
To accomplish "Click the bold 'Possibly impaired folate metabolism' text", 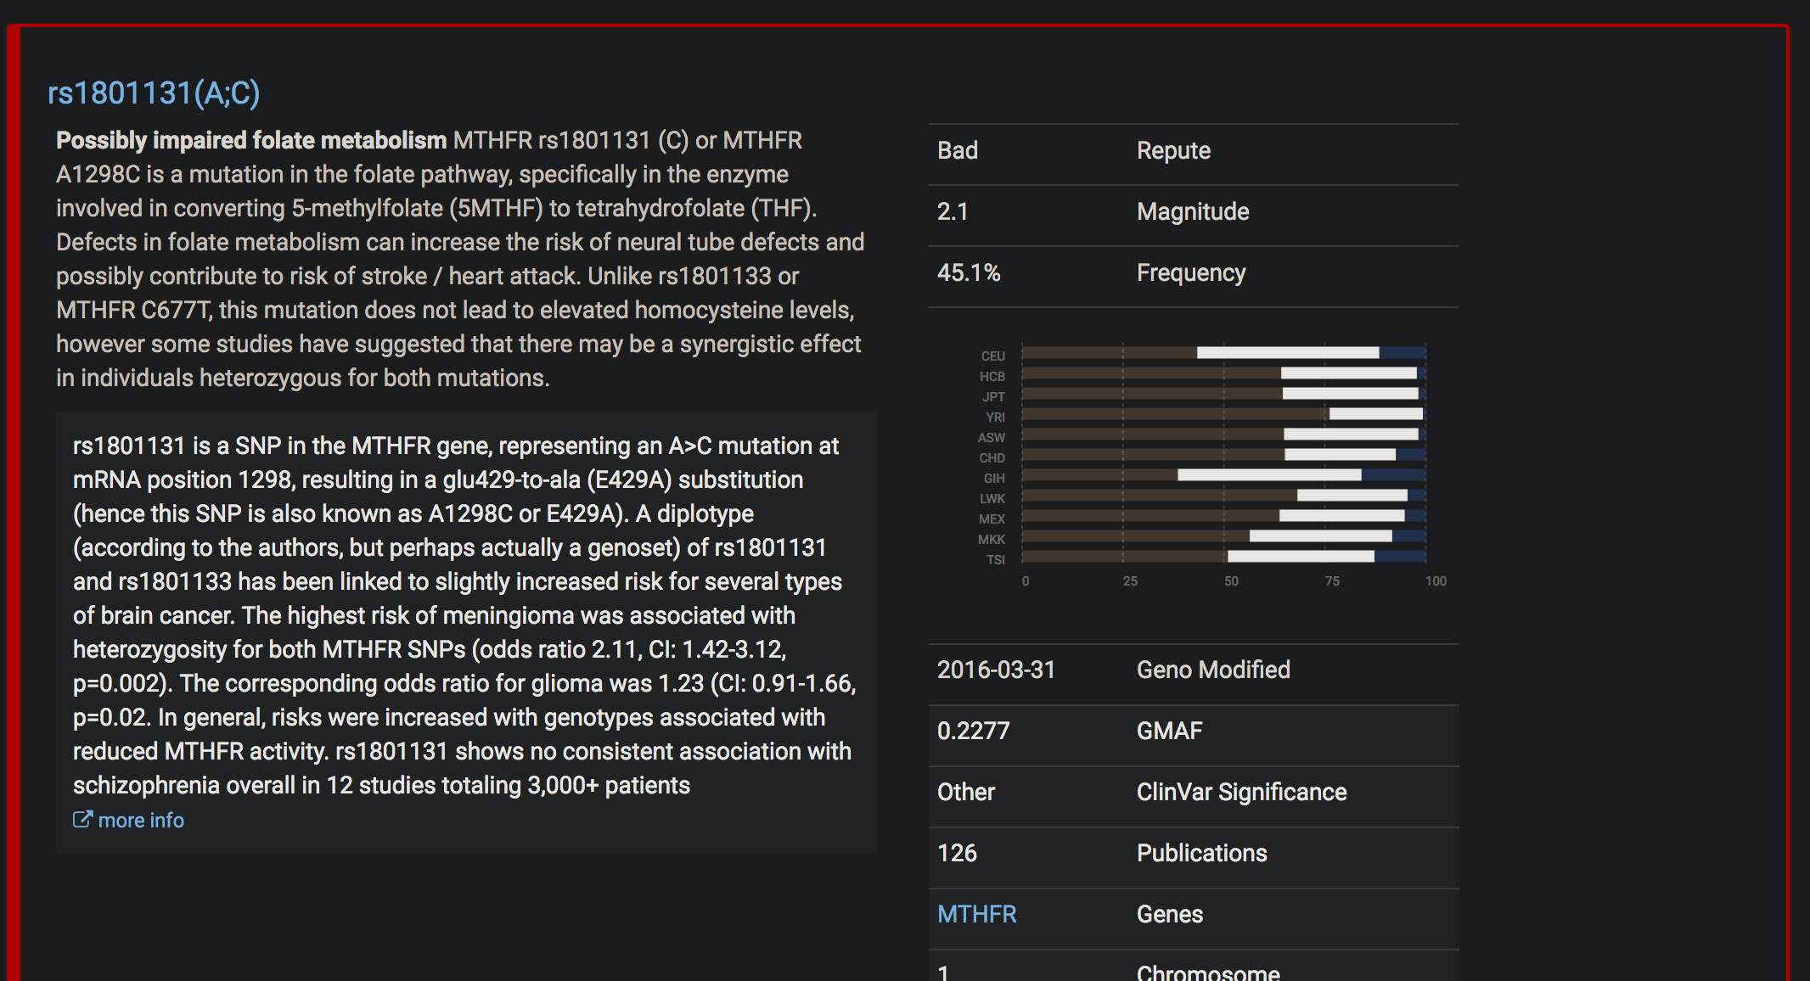I will [251, 141].
